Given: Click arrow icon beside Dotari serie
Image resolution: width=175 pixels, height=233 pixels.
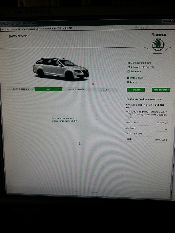Looking at the screenshot, I should click(x=128, y=78).
